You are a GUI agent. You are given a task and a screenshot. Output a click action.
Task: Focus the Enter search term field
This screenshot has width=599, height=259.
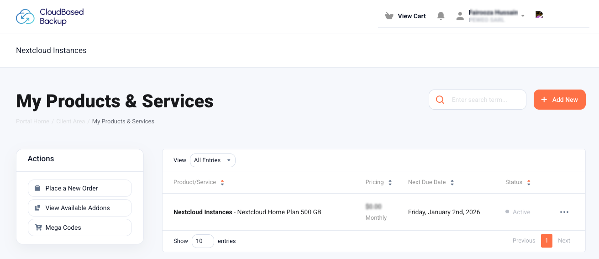[478, 100]
